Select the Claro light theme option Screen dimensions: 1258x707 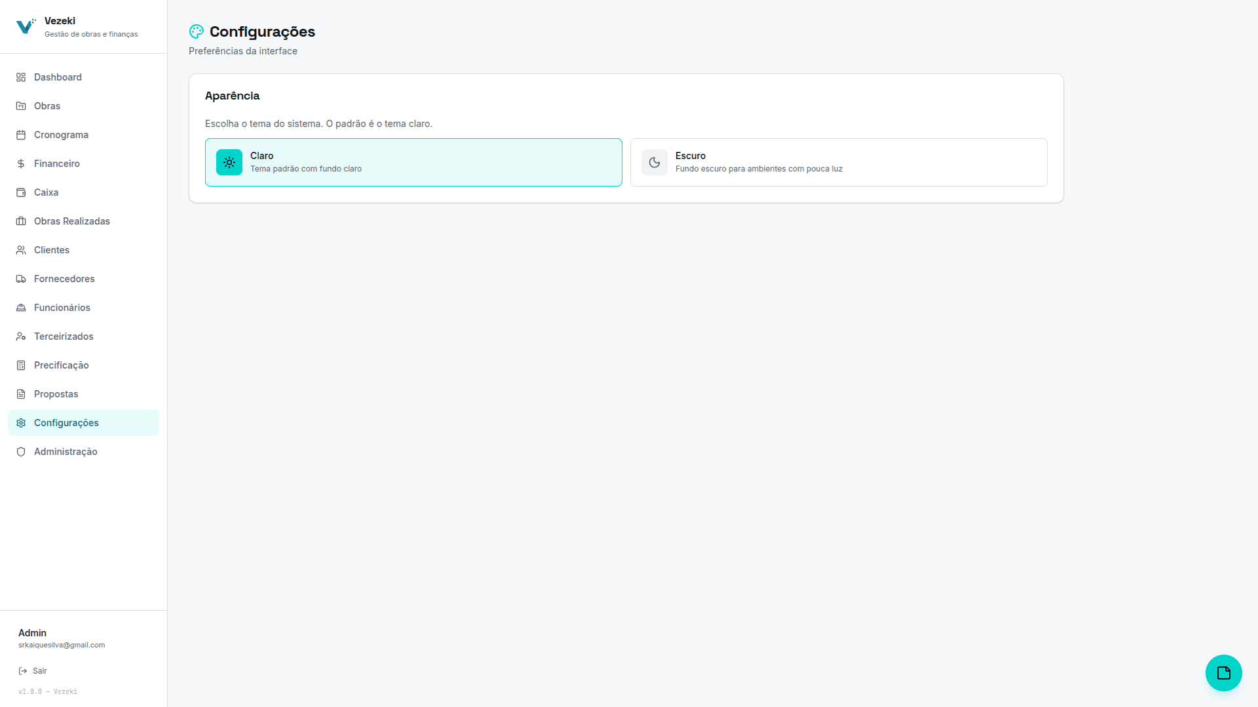[413, 162]
